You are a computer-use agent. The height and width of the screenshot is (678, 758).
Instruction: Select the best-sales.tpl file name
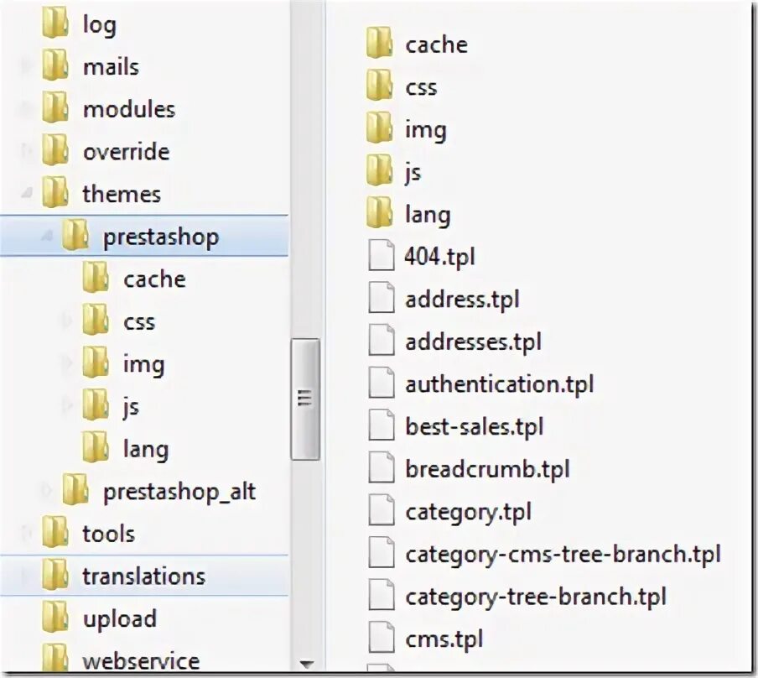(x=475, y=427)
